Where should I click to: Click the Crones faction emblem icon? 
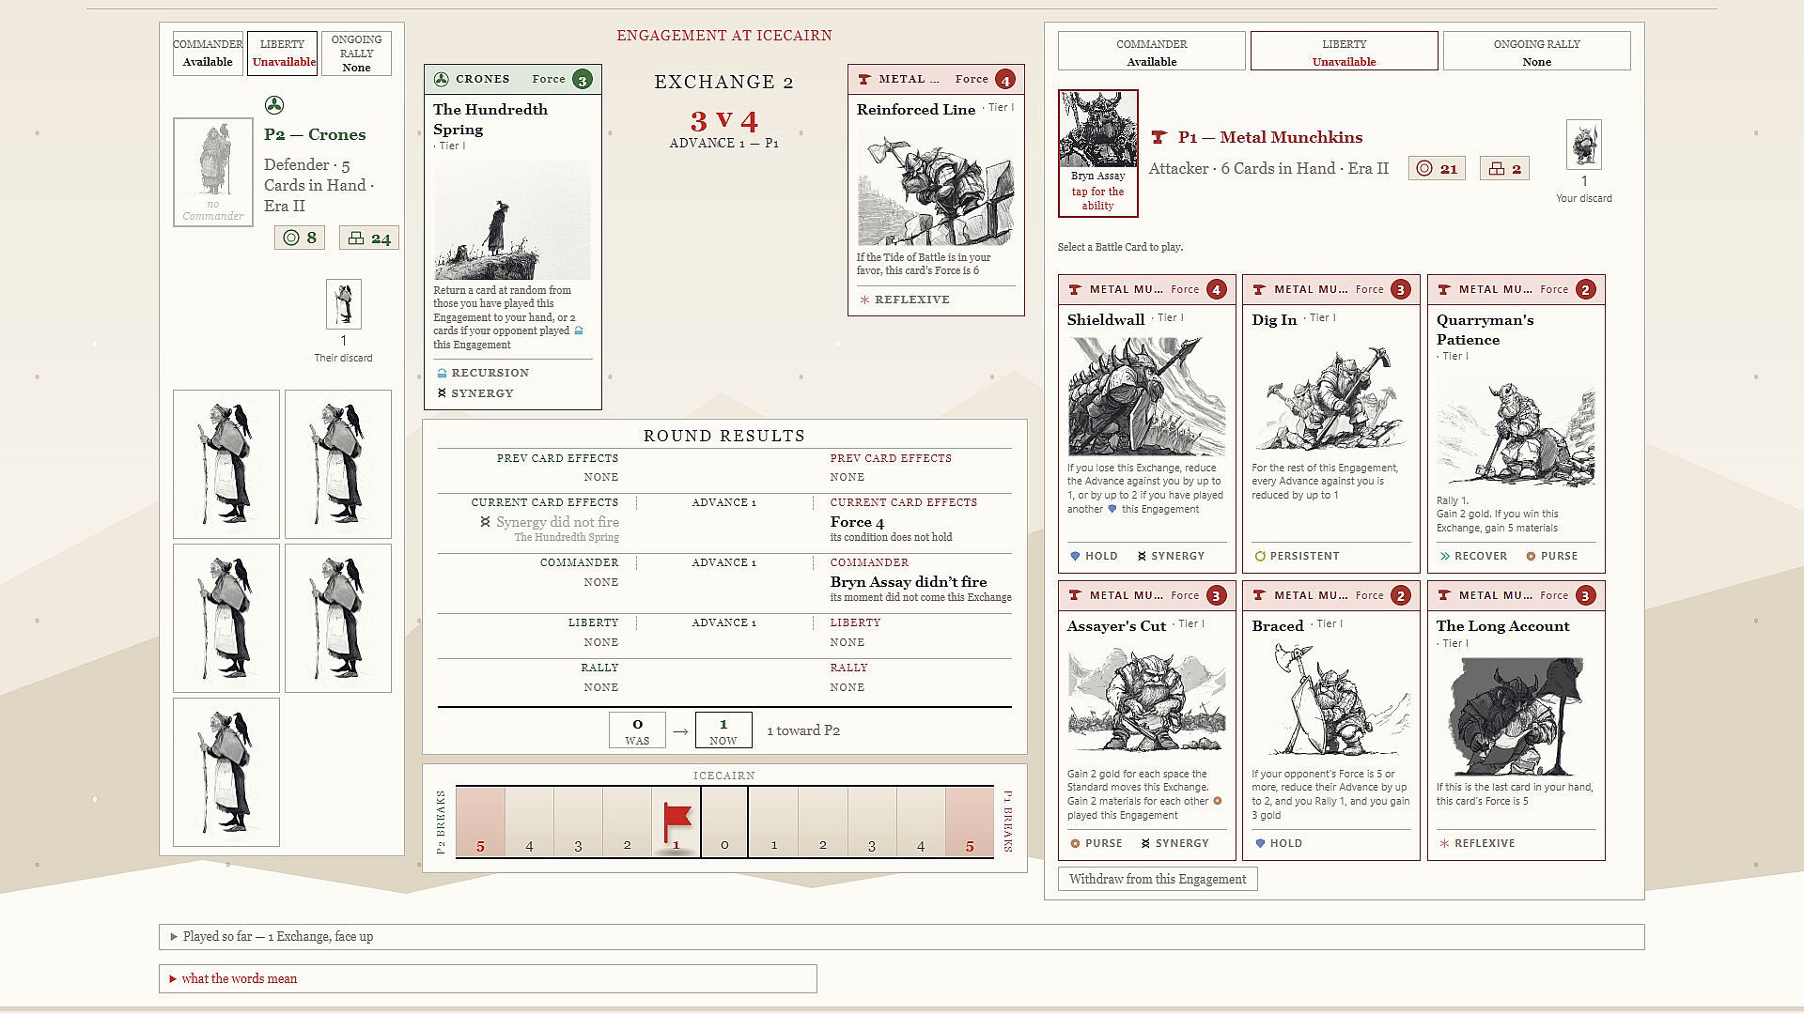274,105
